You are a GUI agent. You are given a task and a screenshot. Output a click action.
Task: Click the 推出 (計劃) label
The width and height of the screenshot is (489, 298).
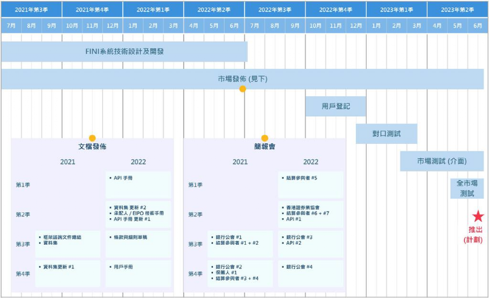point(474,235)
